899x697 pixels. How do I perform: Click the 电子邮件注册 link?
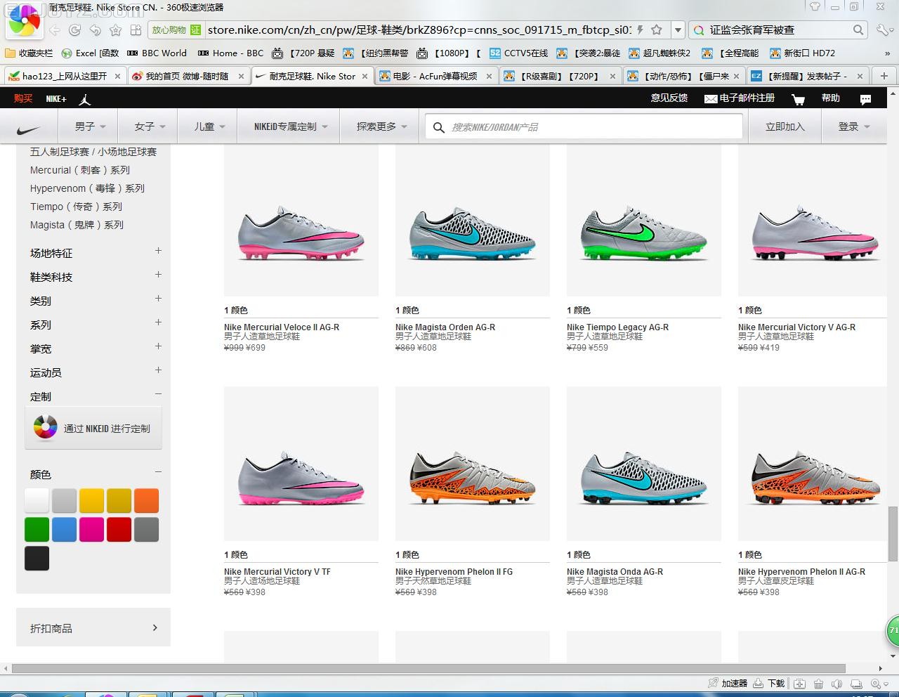[740, 98]
